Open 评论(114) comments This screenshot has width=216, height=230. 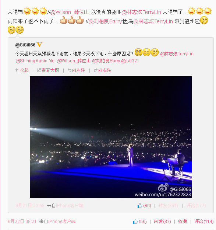pos(204,222)
